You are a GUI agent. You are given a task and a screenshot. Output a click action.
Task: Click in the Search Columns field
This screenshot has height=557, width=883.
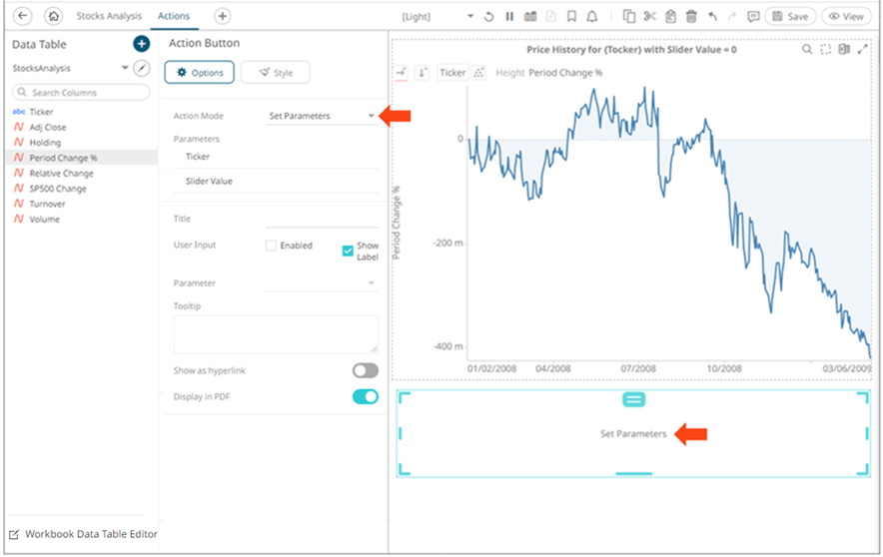pyautogui.click(x=82, y=92)
